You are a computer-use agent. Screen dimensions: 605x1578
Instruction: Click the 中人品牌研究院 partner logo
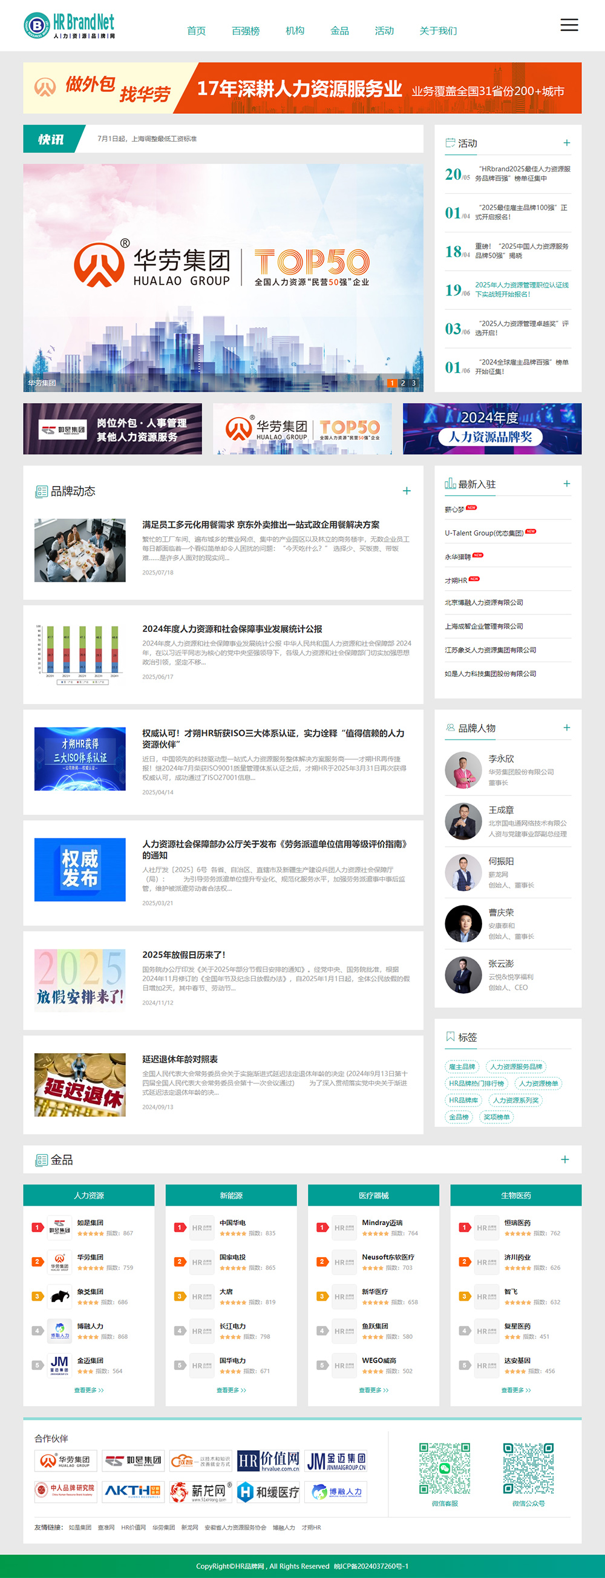point(65,1491)
